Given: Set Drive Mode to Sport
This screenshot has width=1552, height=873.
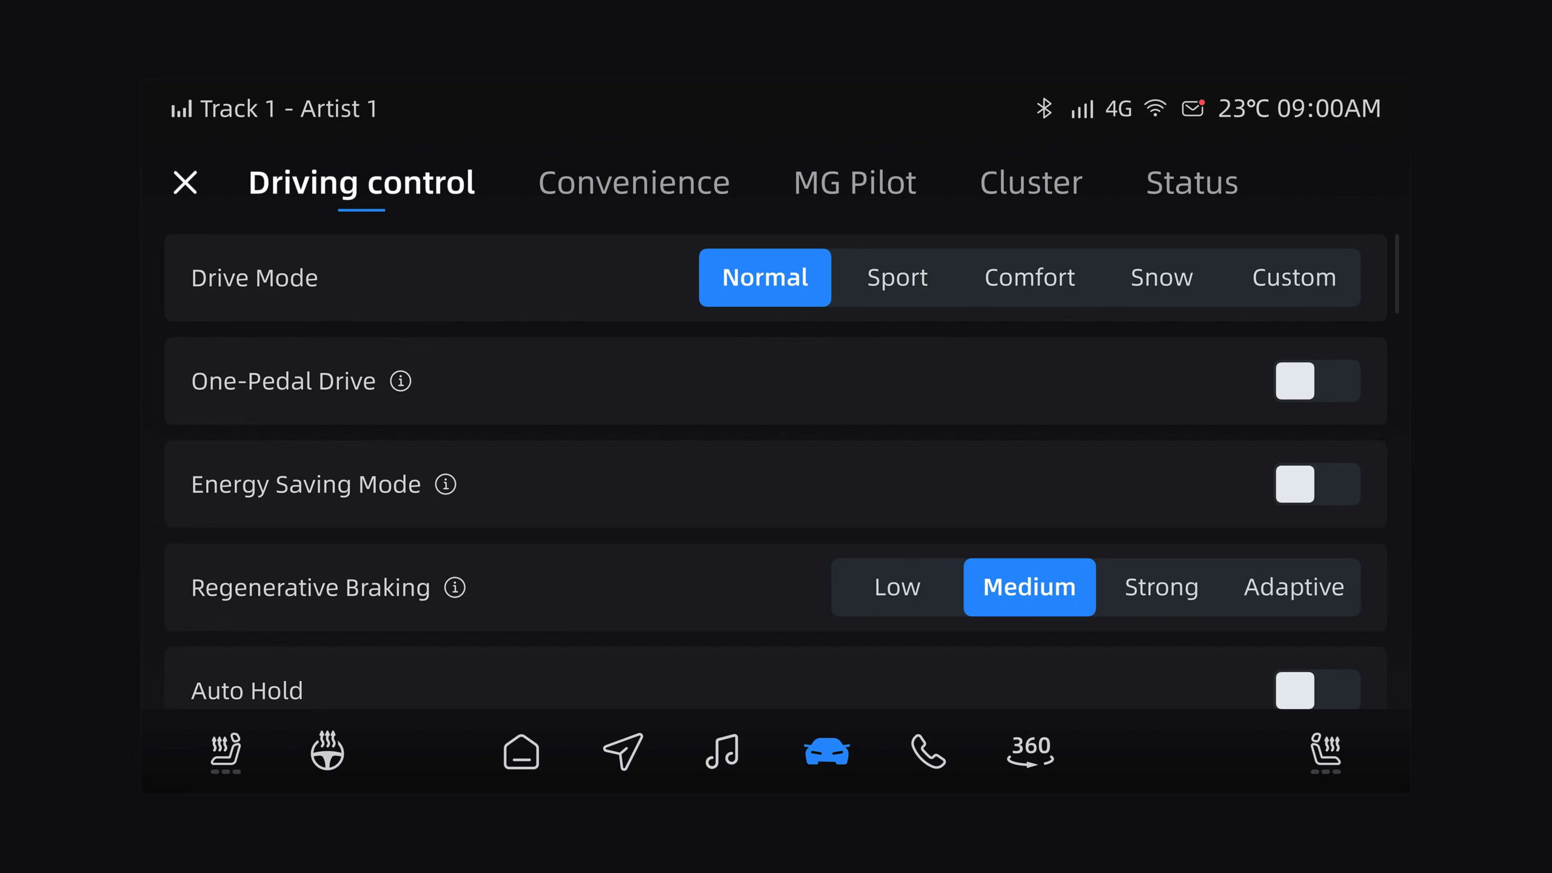Looking at the screenshot, I should tap(897, 278).
